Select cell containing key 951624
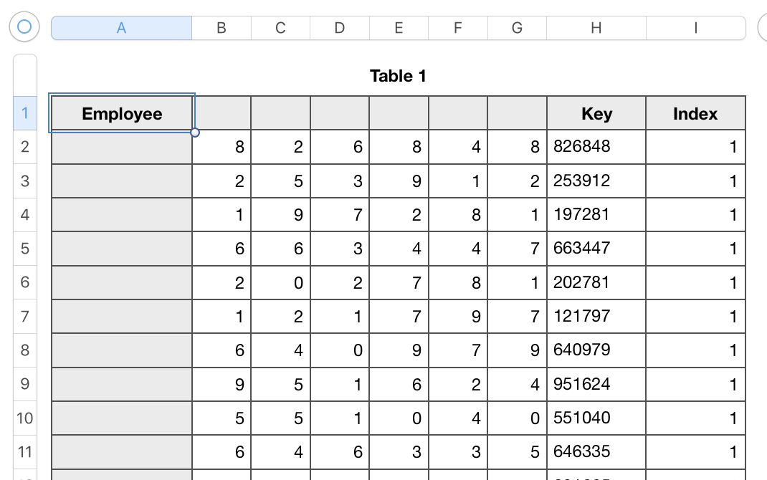767x480 pixels. (596, 384)
